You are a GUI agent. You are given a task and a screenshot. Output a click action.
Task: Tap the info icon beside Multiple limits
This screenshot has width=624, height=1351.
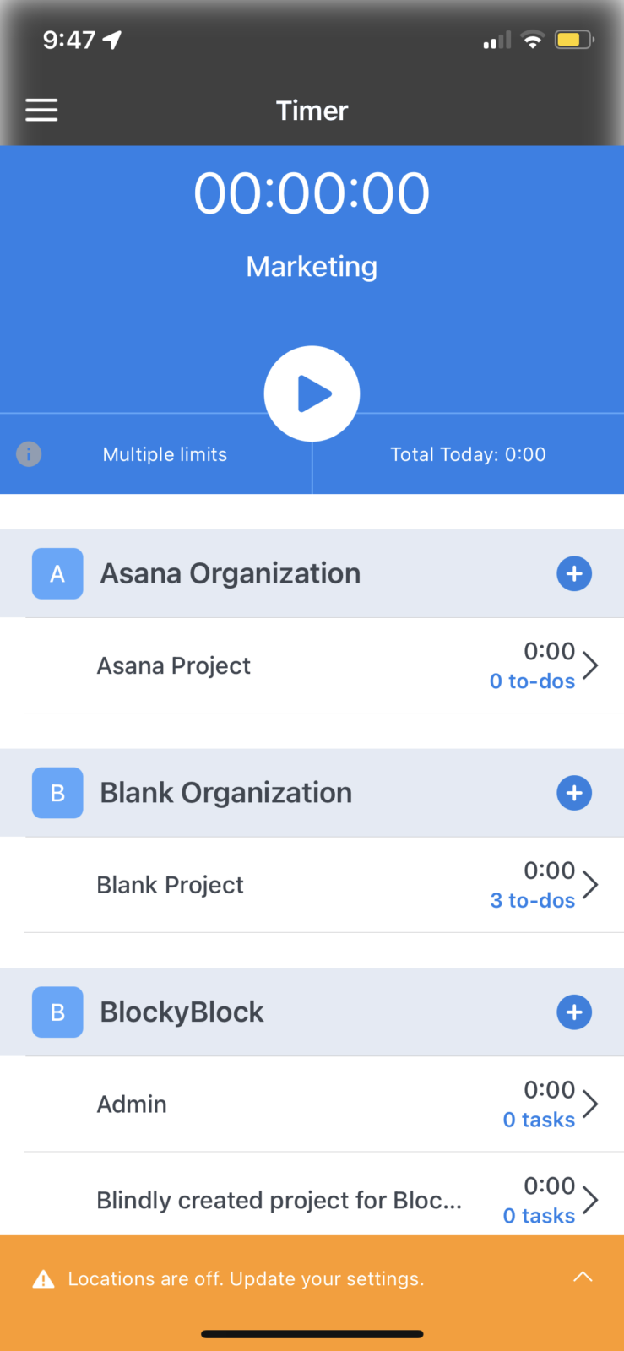click(x=29, y=454)
